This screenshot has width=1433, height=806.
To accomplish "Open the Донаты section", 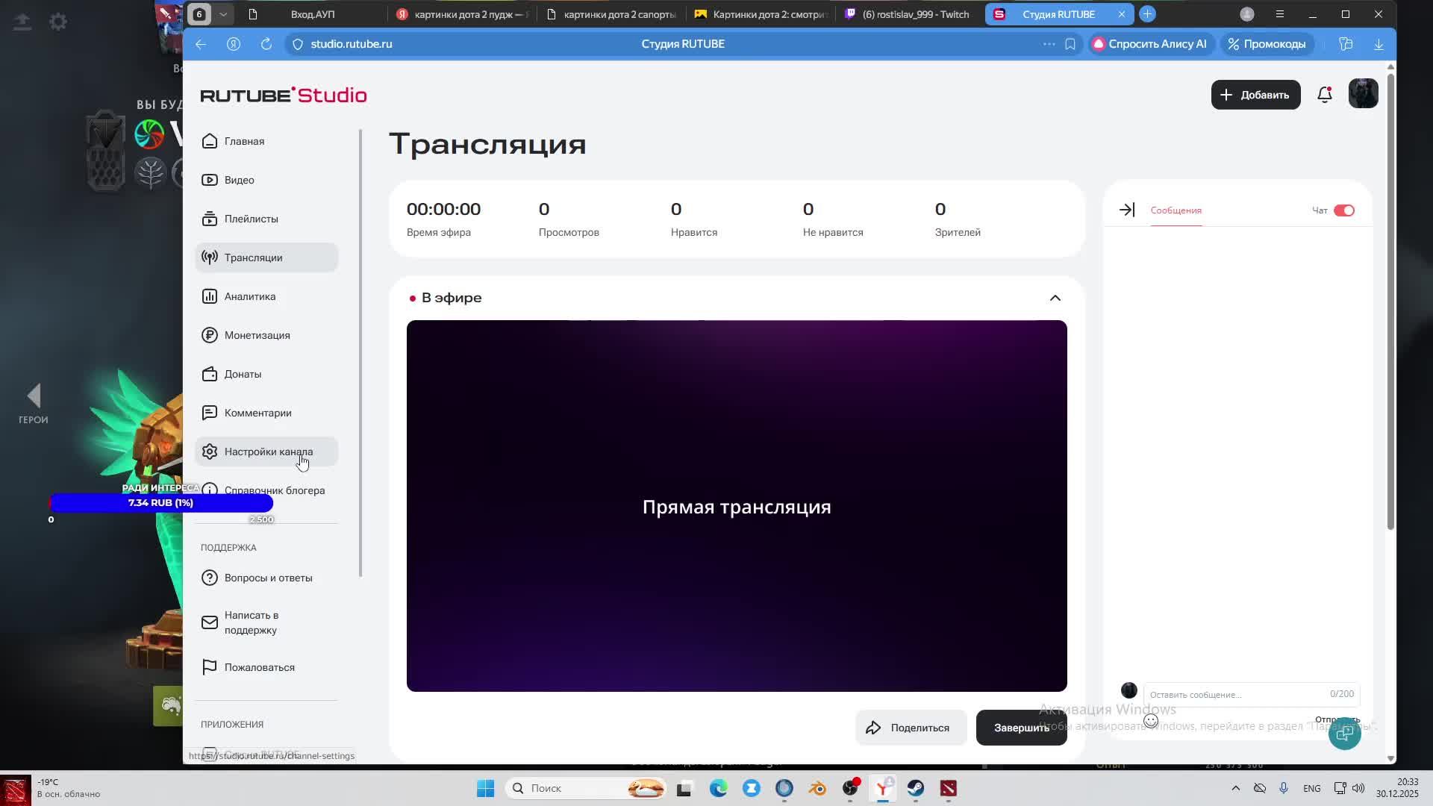I will (x=243, y=374).
